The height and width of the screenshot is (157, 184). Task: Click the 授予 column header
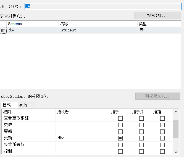coord(120,112)
